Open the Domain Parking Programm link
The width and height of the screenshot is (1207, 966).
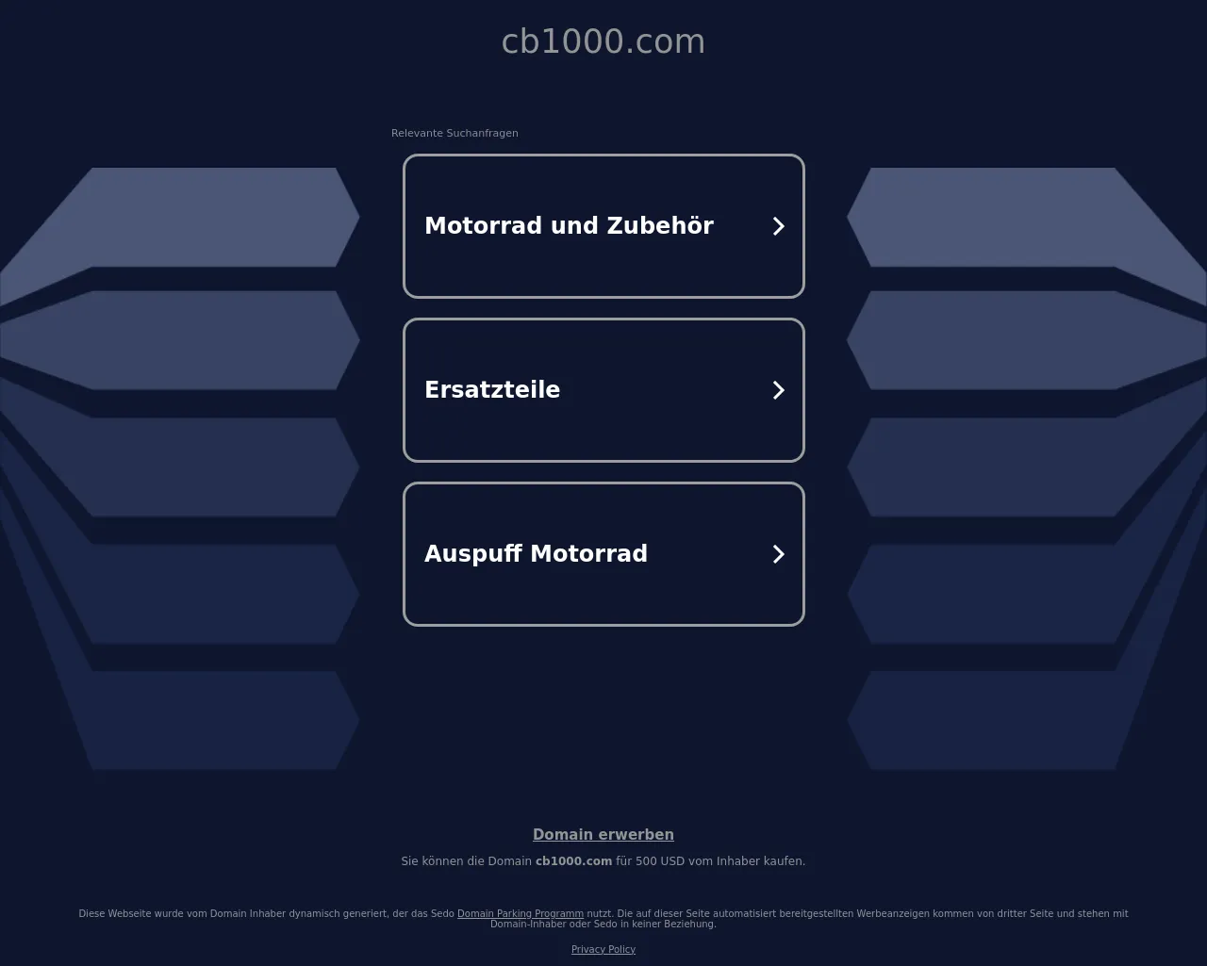click(x=521, y=913)
